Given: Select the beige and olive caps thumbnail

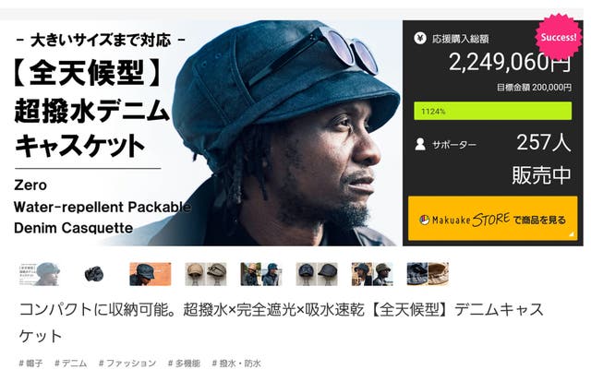Looking at the screenshot, I should 206,274.
